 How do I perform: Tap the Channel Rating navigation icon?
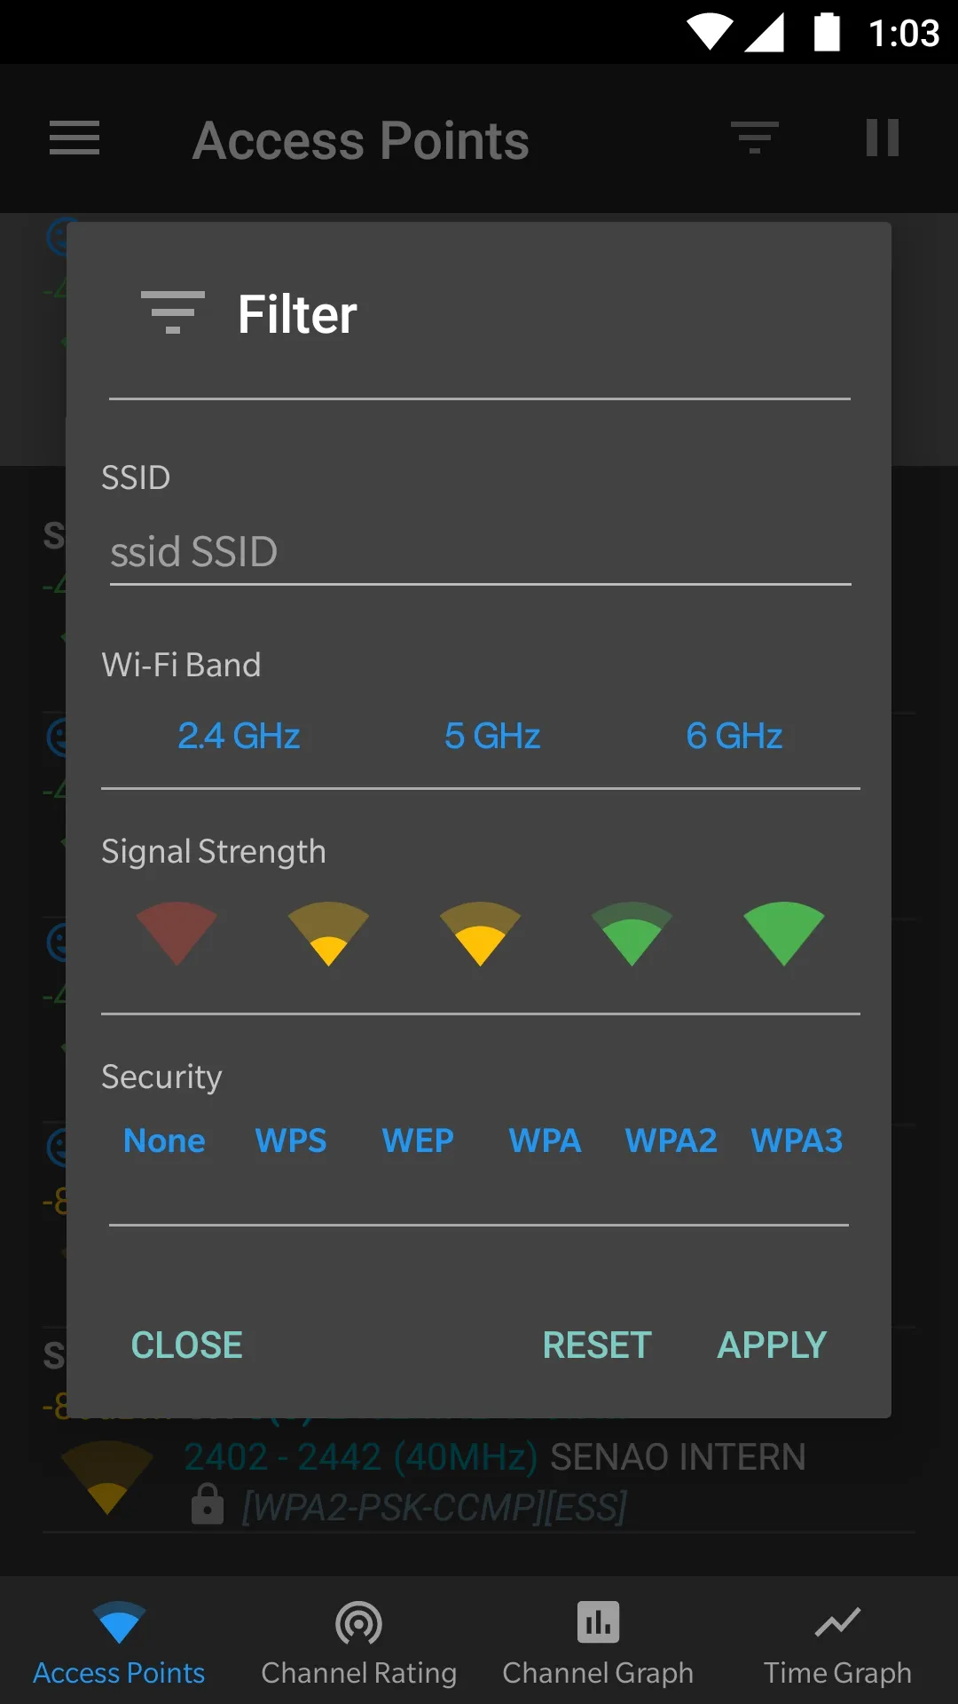[358, 1621]
